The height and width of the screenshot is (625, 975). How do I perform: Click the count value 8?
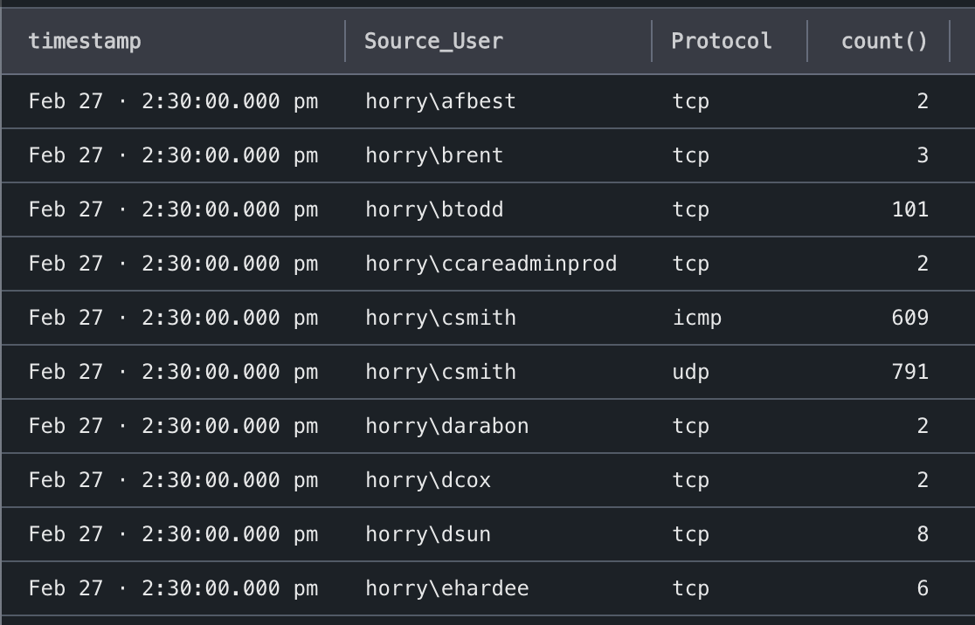[923, 533]
